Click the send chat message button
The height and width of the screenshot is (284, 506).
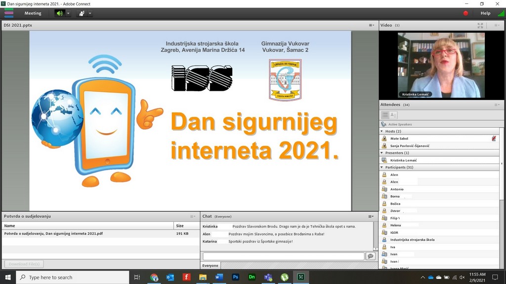point(370,256)
